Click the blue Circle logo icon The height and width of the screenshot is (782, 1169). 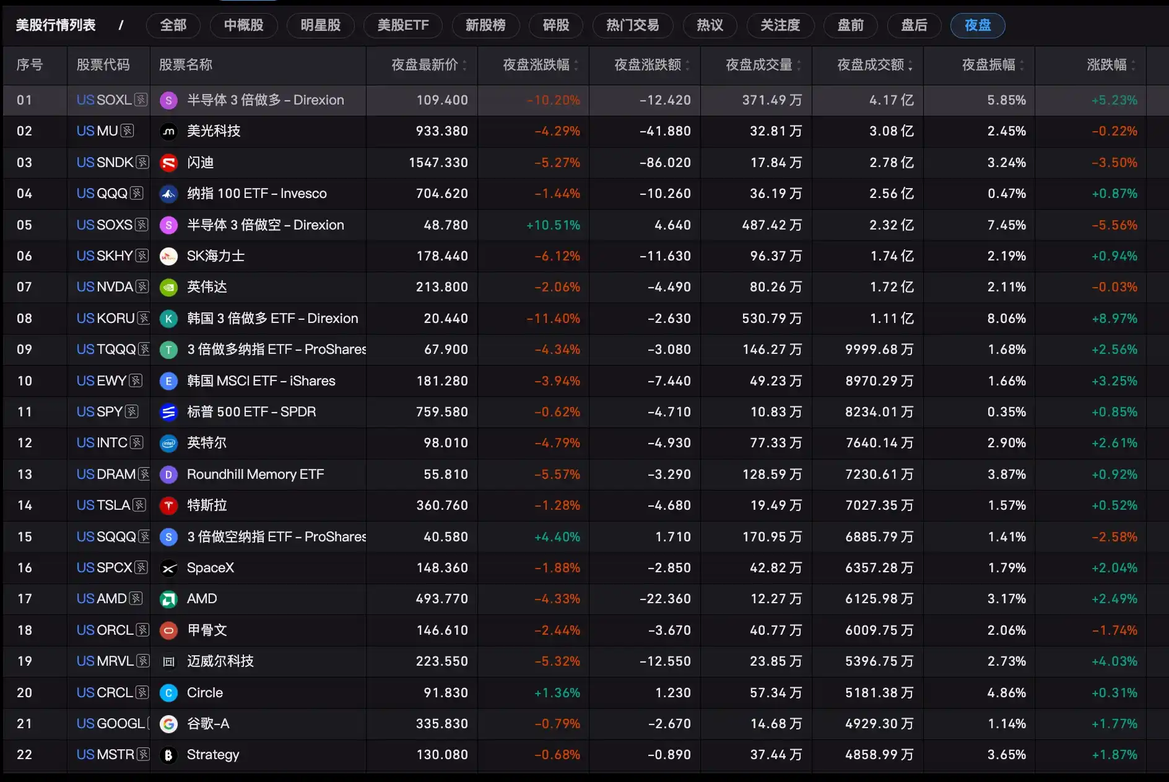168,693
